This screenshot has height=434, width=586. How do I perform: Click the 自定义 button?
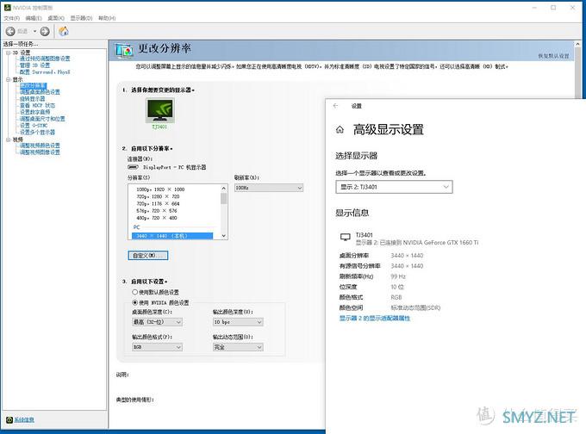coord(148,256)
